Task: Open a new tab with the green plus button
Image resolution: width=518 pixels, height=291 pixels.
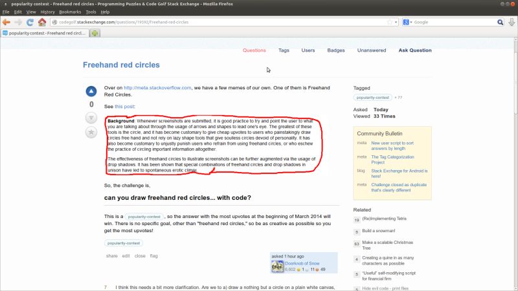Action: (x=95, y=33)
